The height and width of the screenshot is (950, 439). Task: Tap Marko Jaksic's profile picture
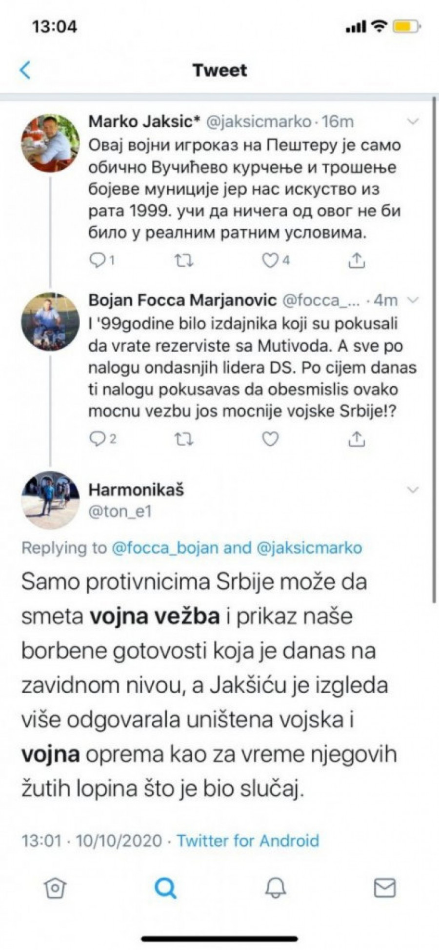tap(50, 143)
